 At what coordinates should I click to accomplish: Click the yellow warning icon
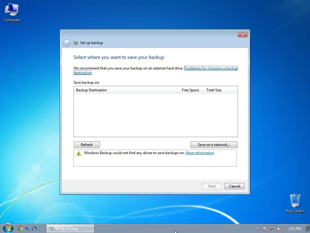(79, 153)
